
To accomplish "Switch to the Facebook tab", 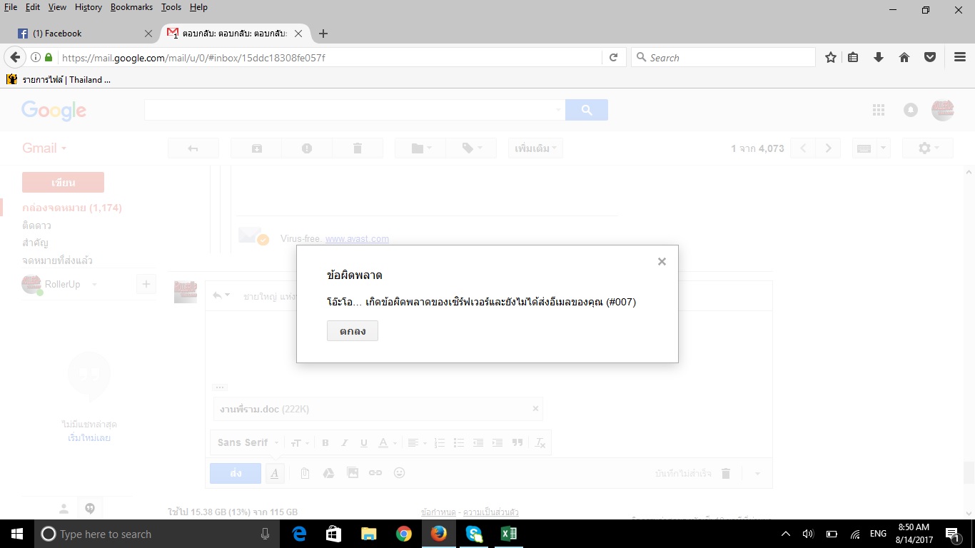I will point(84,34).
